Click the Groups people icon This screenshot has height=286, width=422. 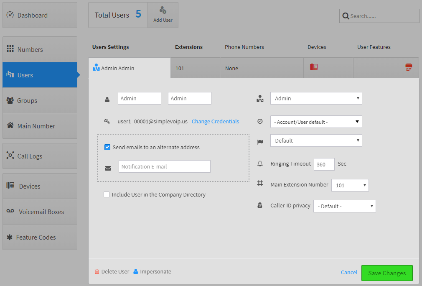pyautogui.click(x=10, y=100)
